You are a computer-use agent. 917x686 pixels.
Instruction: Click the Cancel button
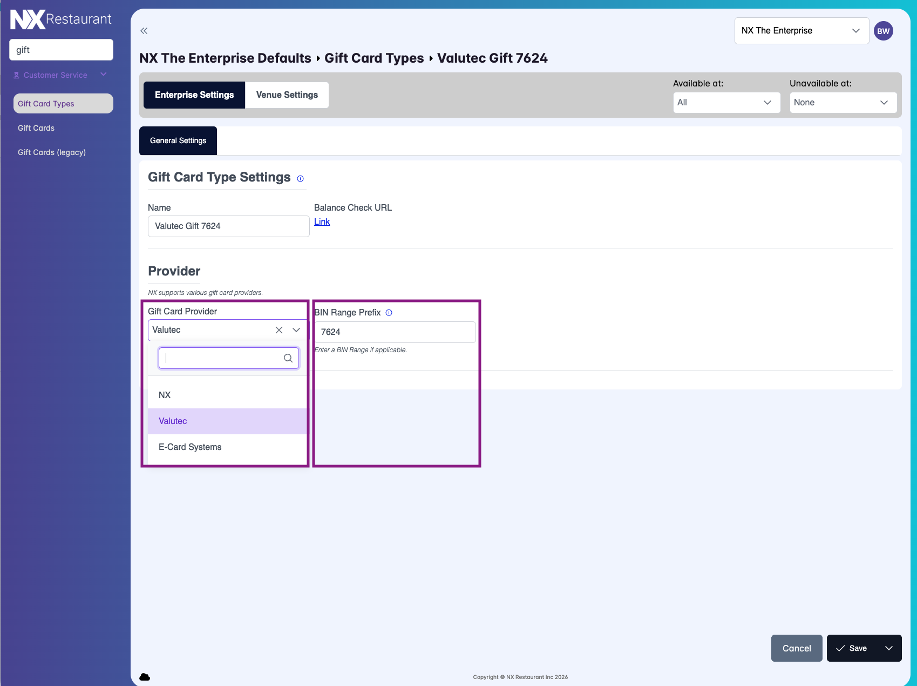[x=796, y=648]
